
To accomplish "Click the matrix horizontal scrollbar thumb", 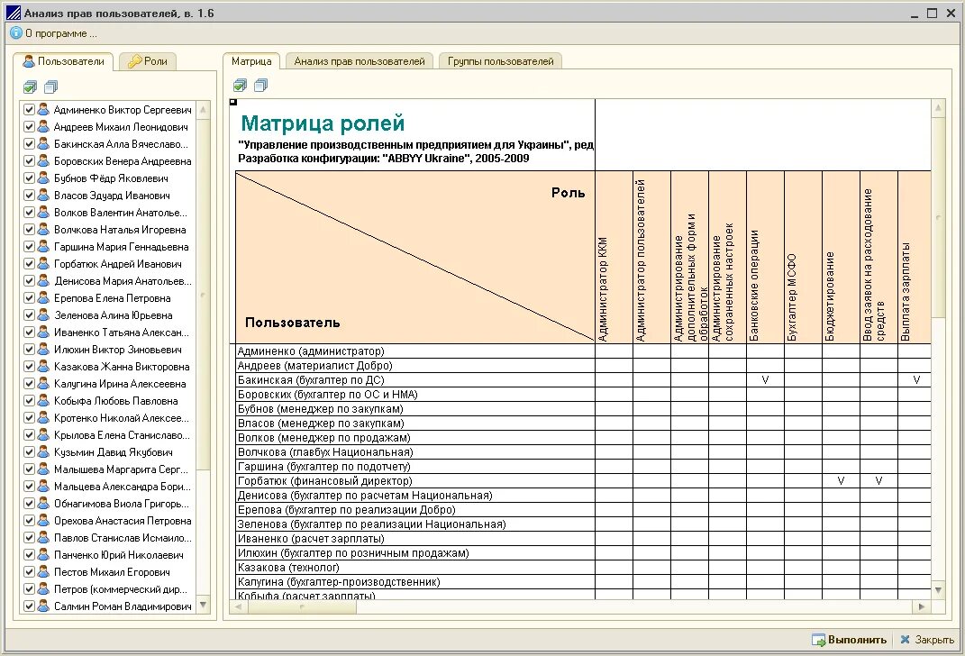I will [302, 606].
